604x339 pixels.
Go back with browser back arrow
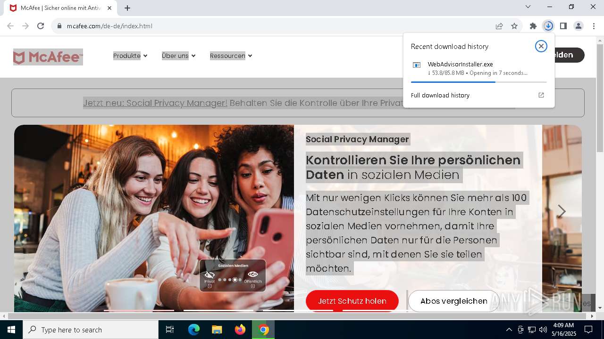point(10,26)
